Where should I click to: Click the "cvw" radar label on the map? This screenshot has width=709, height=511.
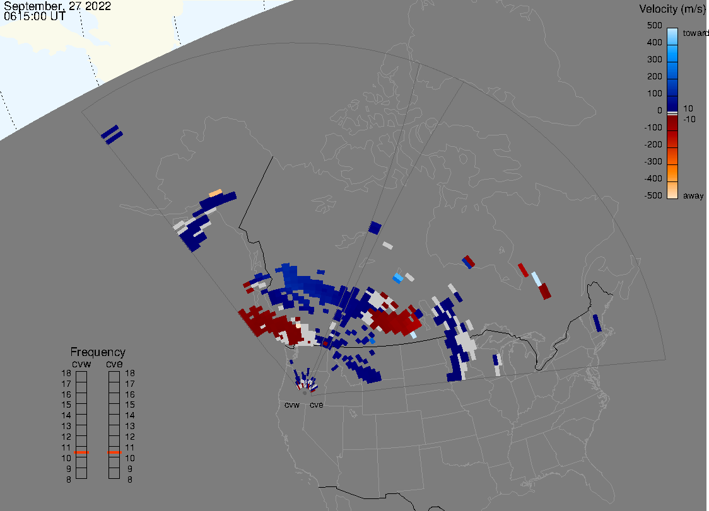coord(292,405)
